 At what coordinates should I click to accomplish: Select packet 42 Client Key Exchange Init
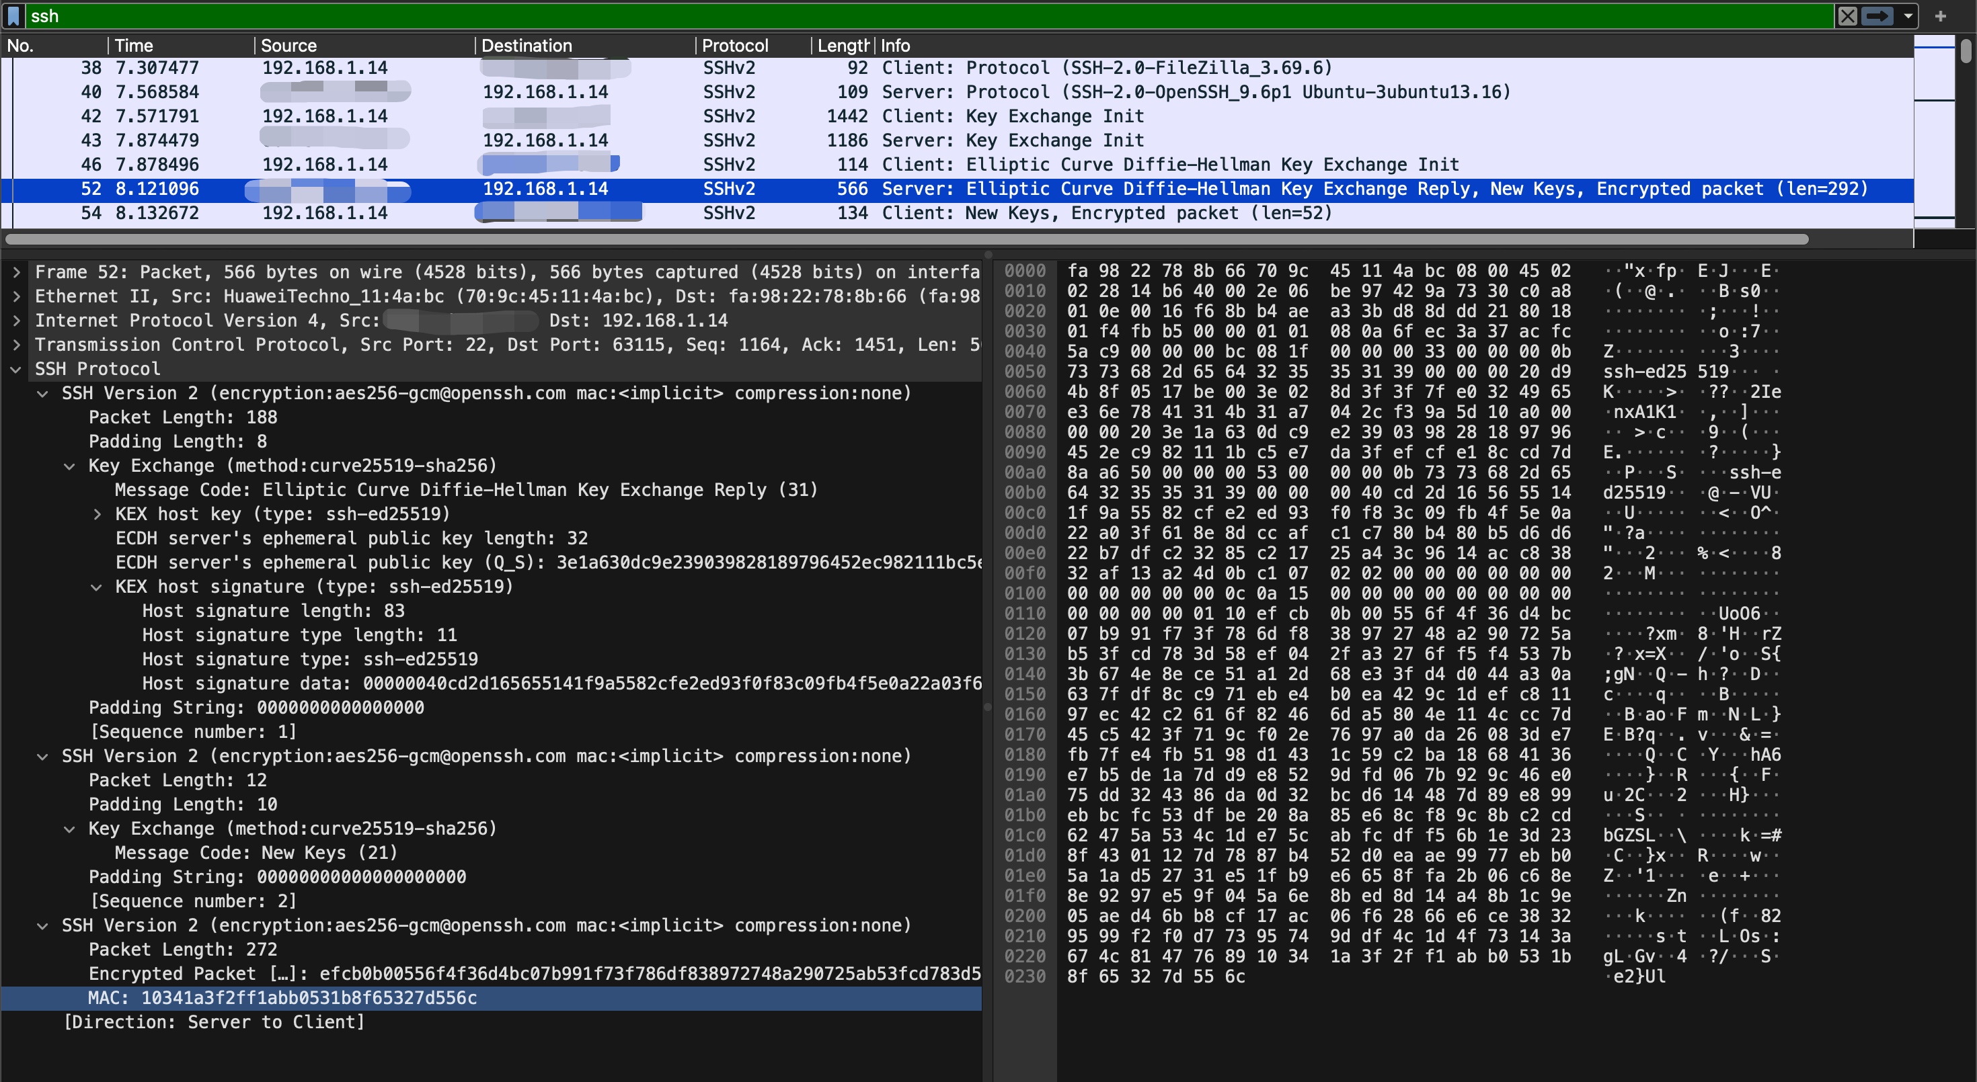pos(957,116)
